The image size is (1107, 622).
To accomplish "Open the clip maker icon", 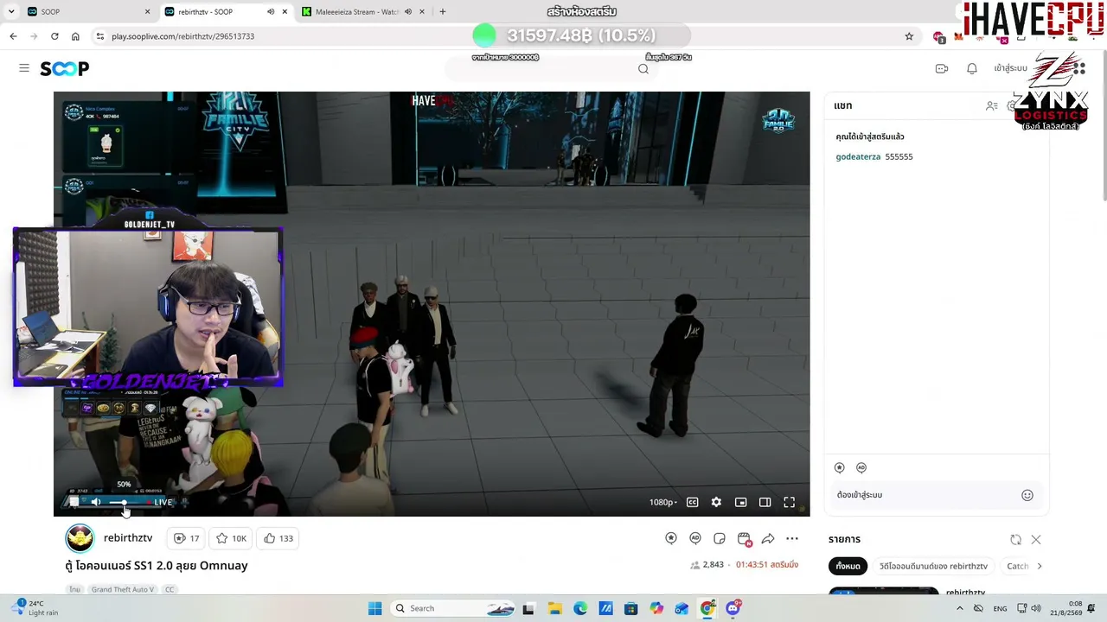I will [744, 538].
